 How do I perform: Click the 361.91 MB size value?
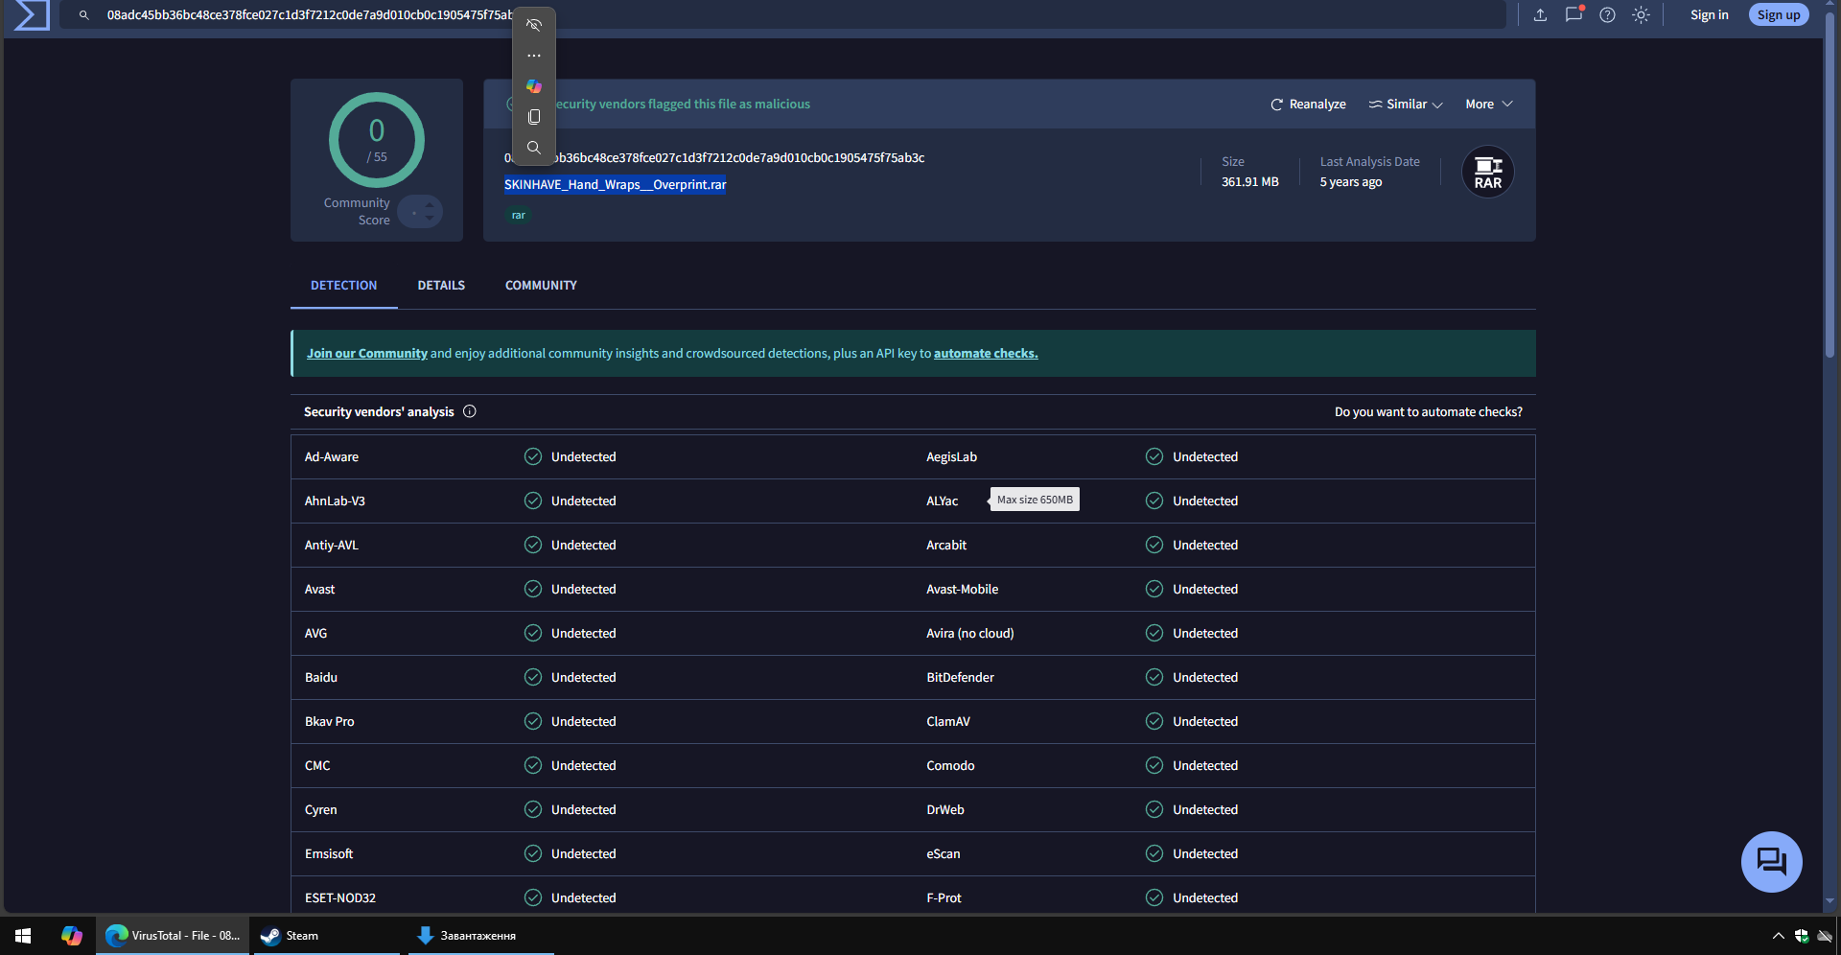coord(1250,181)
